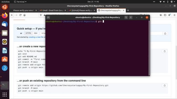Click the terminal search icon
Screen dimensions: 177x99
(126, 17)
